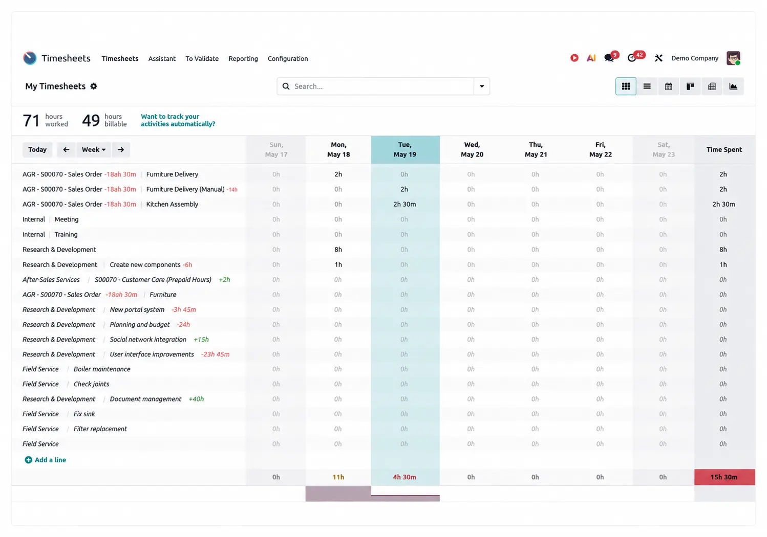Select the Check joints row
The width and height of the screenshot is (767, 537).
tap(91, 384)
